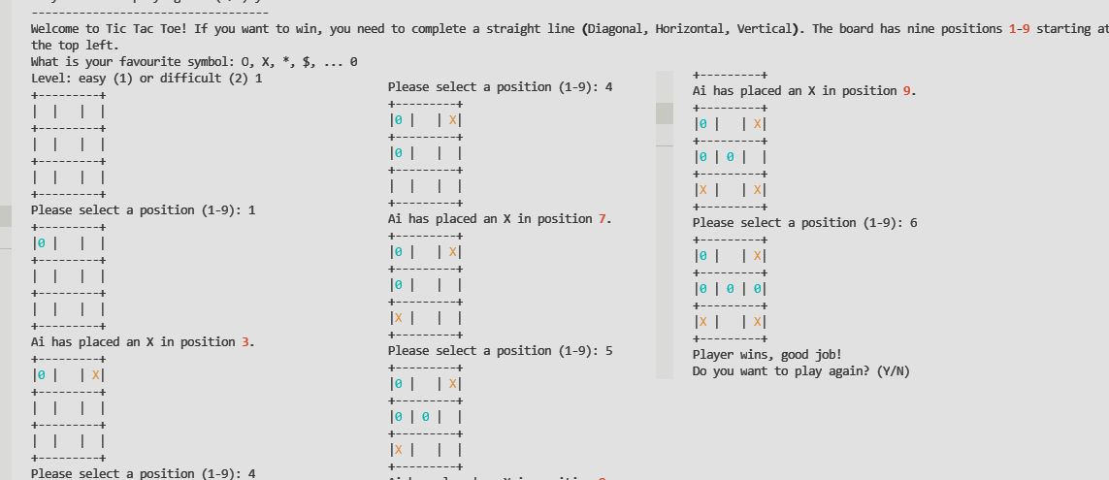Click the "Ai has placed an X in position 9" line
Viewport: 1109px width, 480px height.
(x=803, y=91)
